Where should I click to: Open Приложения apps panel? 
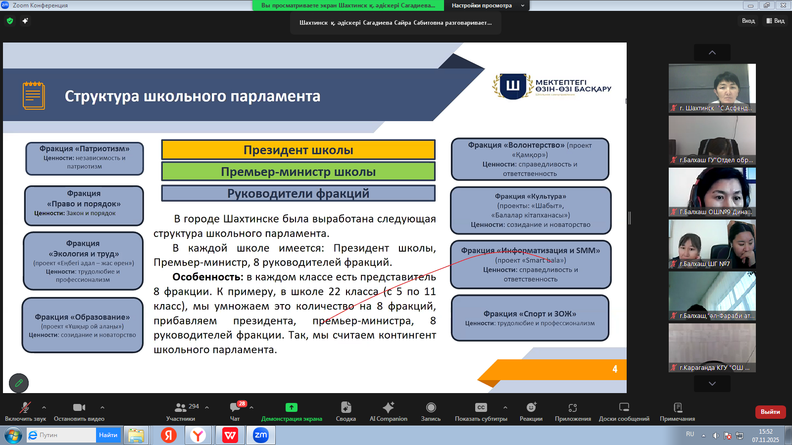pyautogui.click(x=573, y=411)
